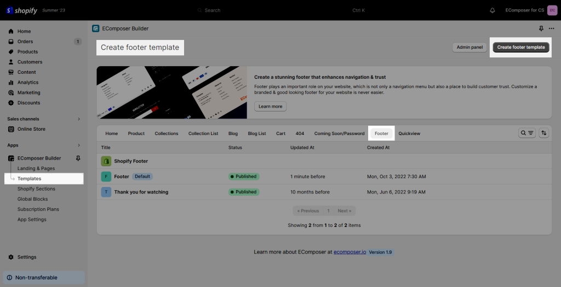Select page 1 in pagination
This screenshot has width=561, height=287.
(329, 210)
